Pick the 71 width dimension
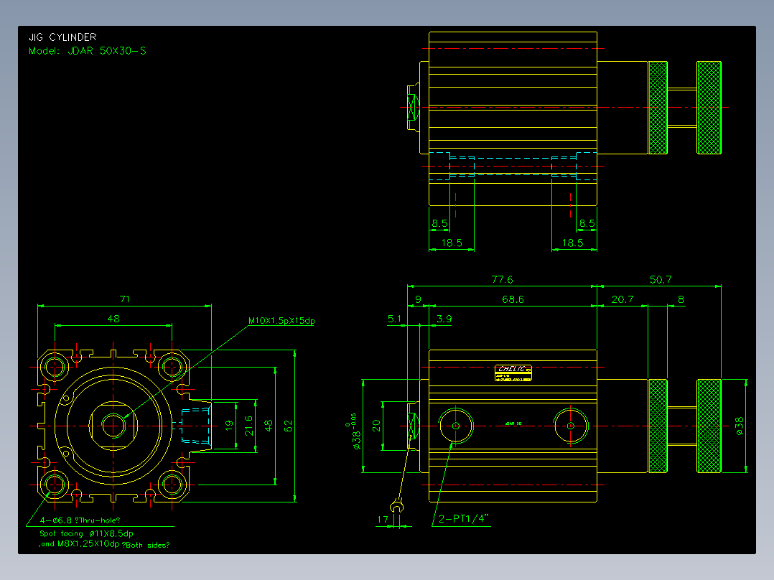This screenshot has width=774, height=580. pyautogui.click(x=125, y=299)
